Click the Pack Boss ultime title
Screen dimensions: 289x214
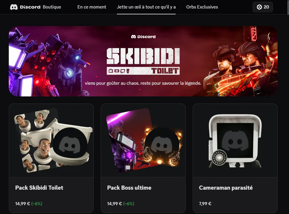tap(129, 188)
